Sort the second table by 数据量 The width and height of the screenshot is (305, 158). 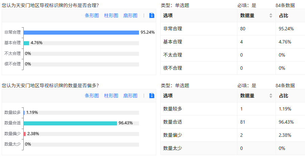click(x=271, y=96)
